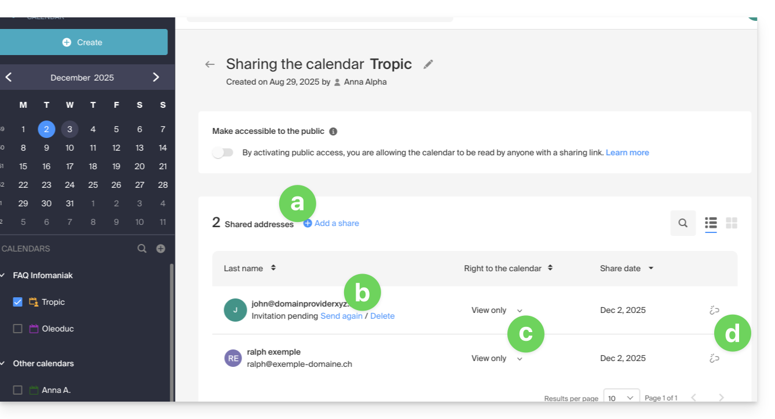Image resolution: width=775 pixels, height=419 pixels.
Task: Search calendars using sidebar magnifier icon
Action: tap(142, 249)
